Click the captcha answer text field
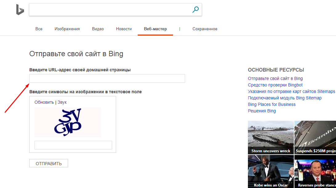This screenshot has height=188, width=336. tap(73, 145)
